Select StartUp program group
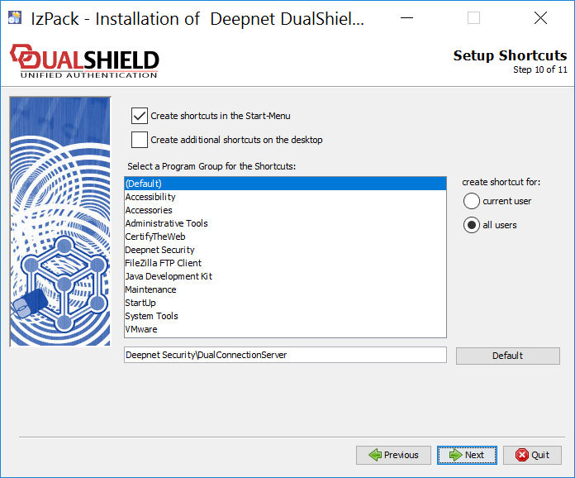 pyautogui.click(x=285, y=303)
